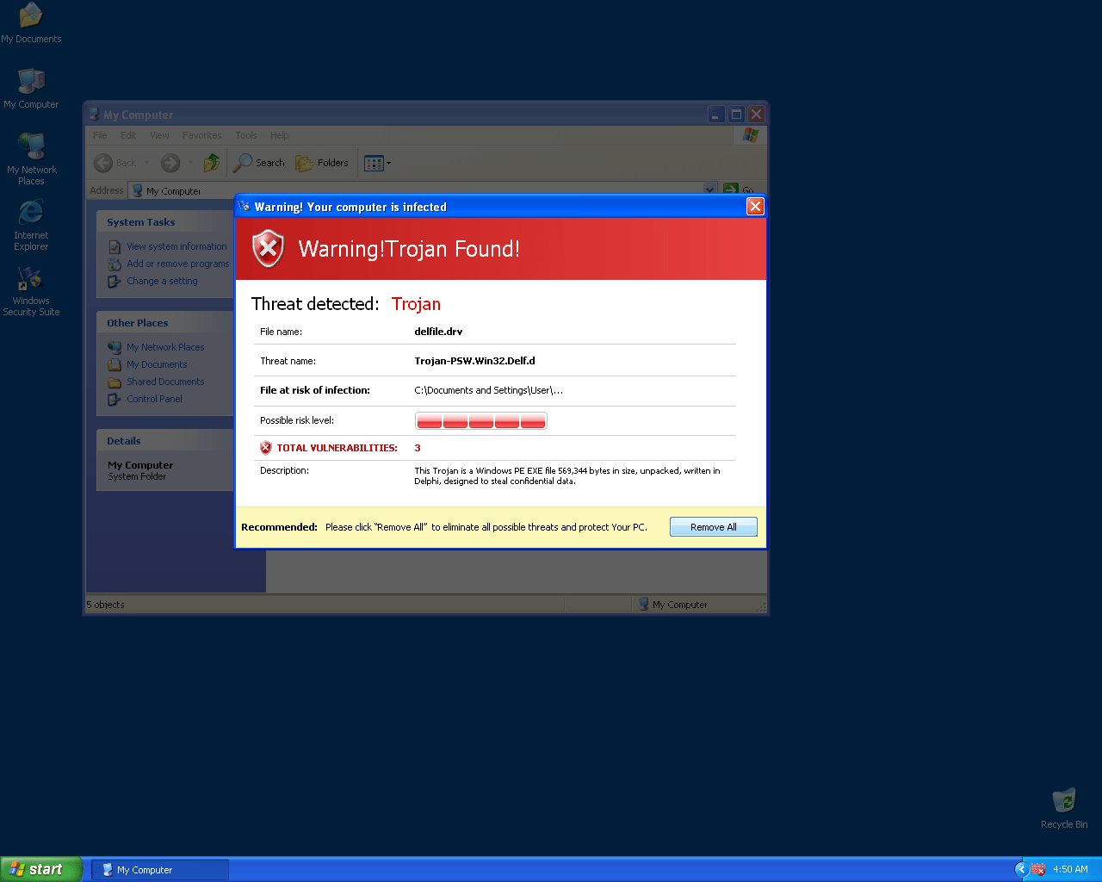1102x882 pixels.
Task: Close the infected warning dialog
Action: coord(755,206)
